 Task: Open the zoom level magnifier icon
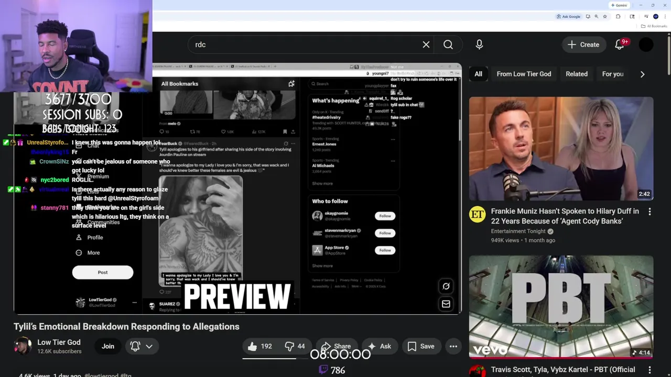tap(597, 17)
